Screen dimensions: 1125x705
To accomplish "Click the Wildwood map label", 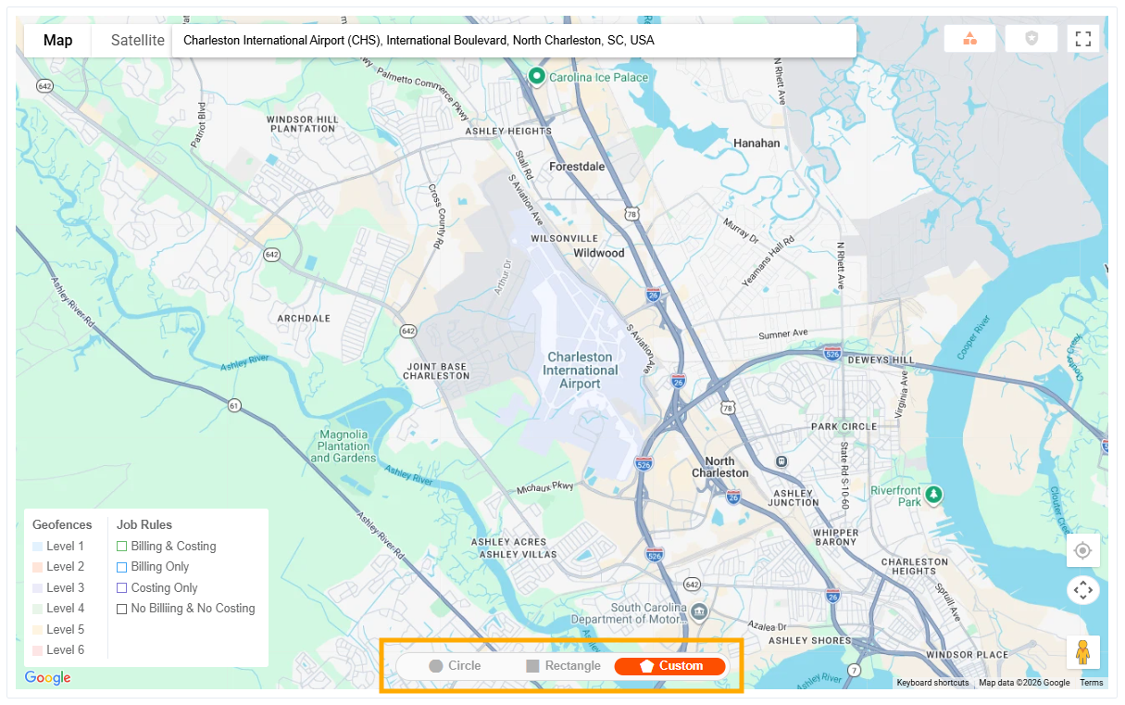I will pos(599,253).
